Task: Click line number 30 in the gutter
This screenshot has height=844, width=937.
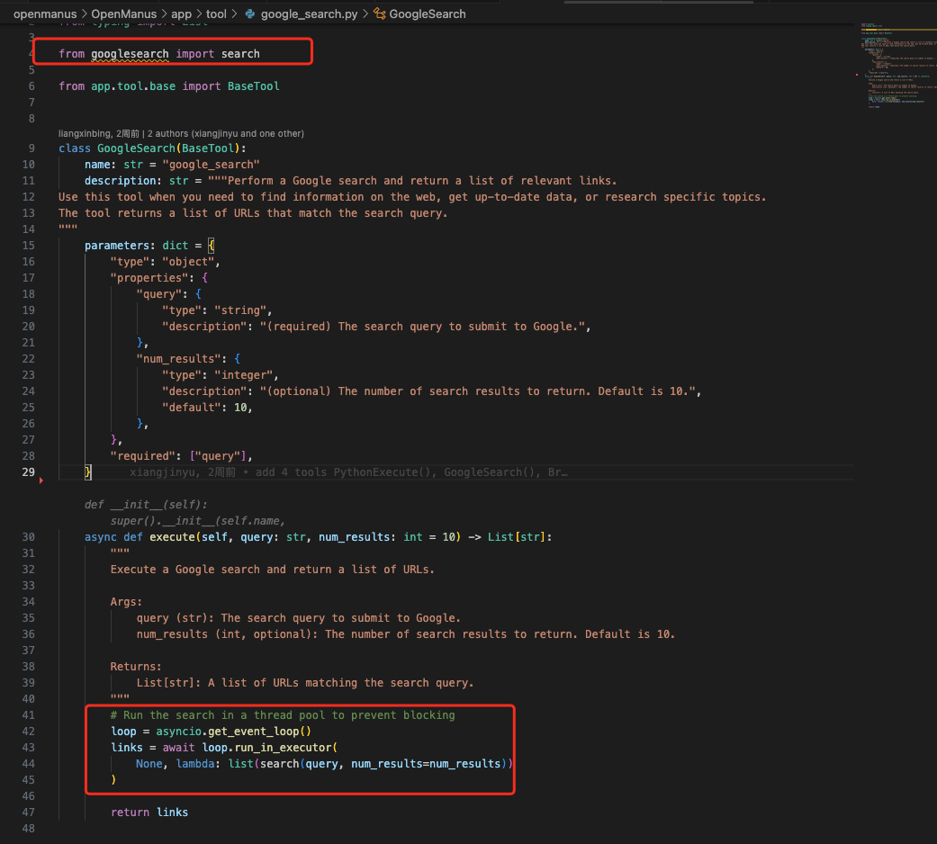Action: pyautogui.click(x=28, y=537)
